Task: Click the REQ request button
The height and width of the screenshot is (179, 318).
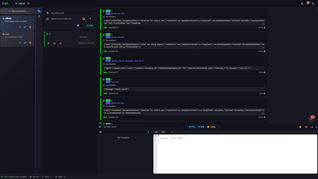Action: 201,127
